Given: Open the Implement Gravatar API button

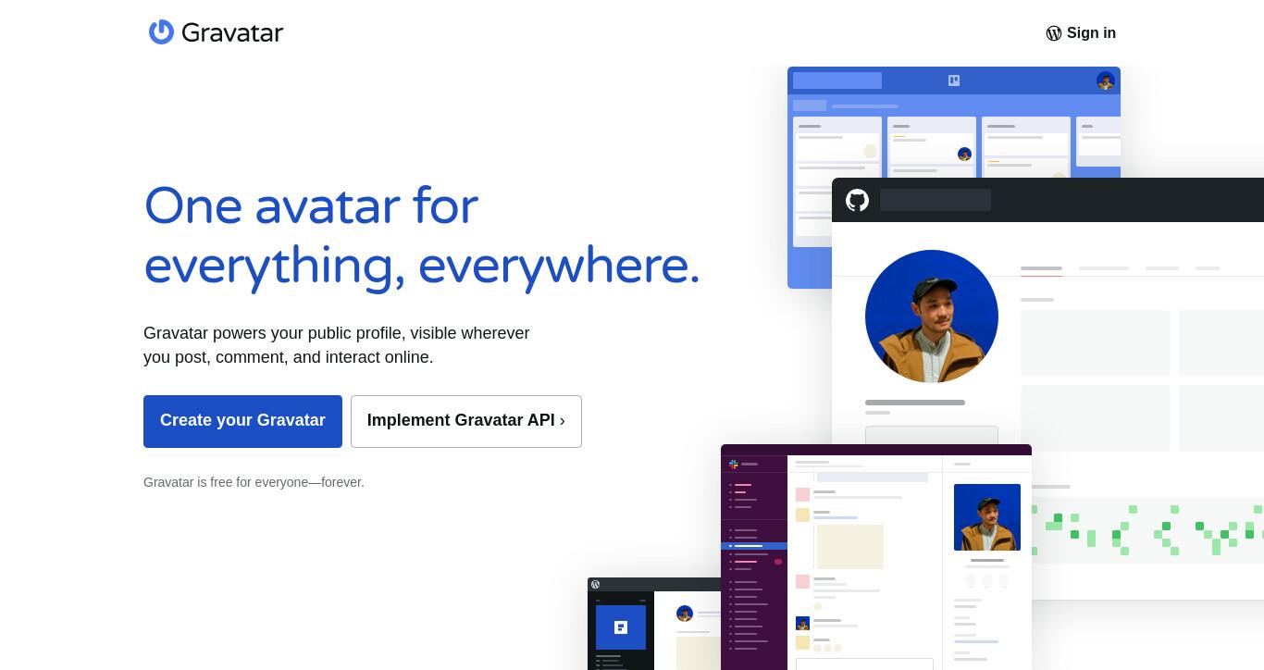Looking at the screenshot, I should (x=466, y=421).
